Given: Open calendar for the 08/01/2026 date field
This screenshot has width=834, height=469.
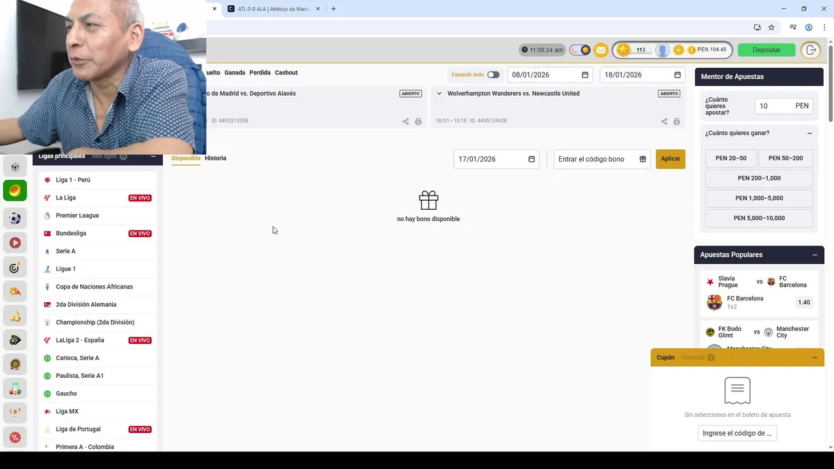Looking at the screenshot, I should point(585,75).
